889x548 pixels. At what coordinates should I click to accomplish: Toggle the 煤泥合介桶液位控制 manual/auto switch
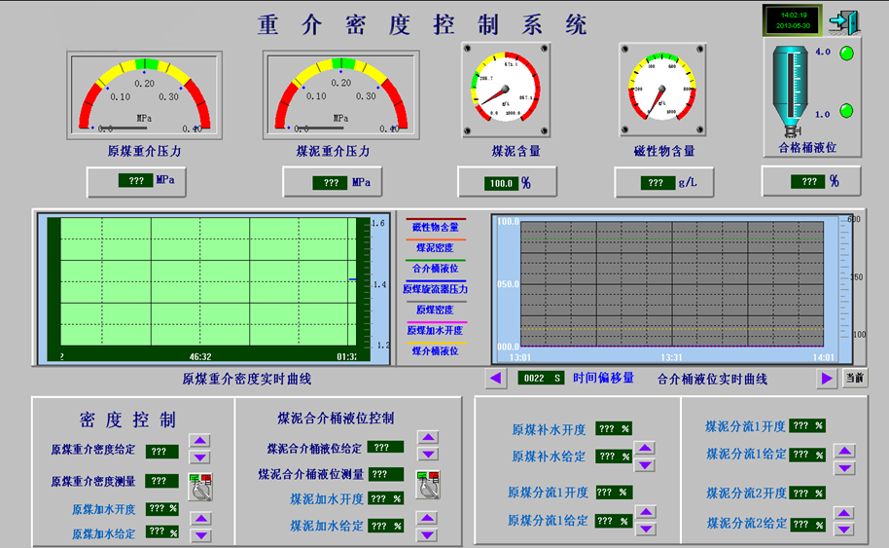click(428, 485)
